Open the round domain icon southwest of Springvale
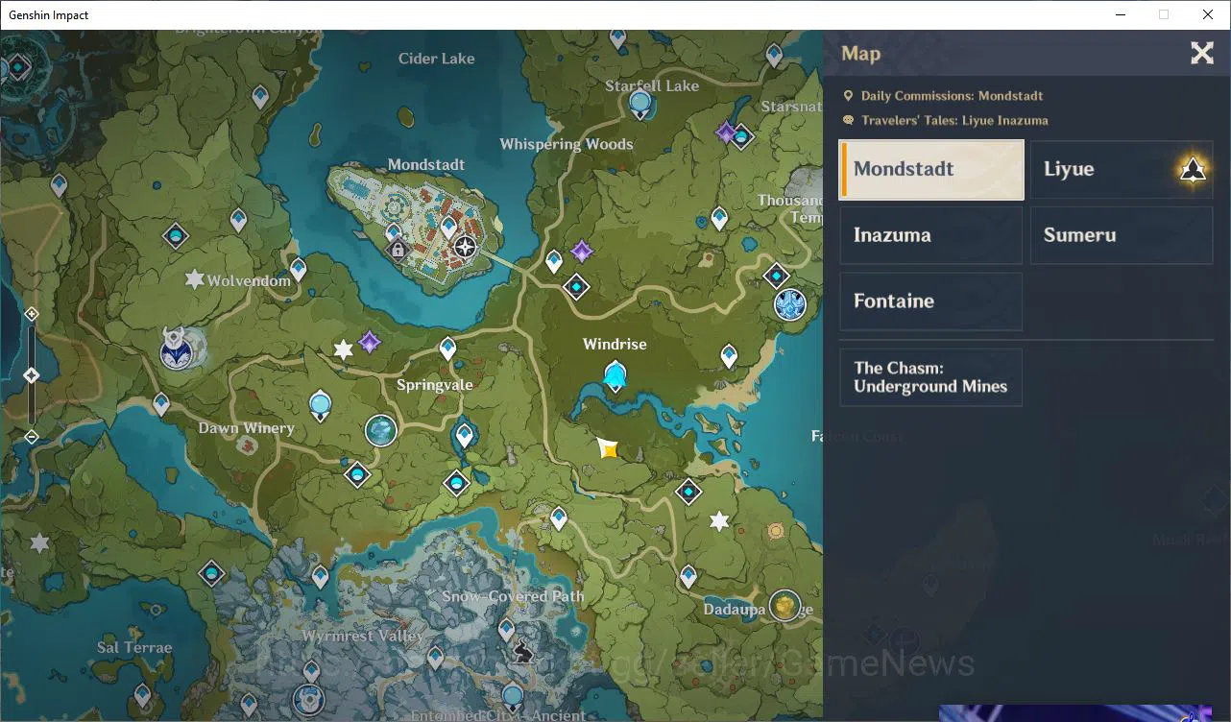Viewport: 1231px width, 722px height. point(381,431)
